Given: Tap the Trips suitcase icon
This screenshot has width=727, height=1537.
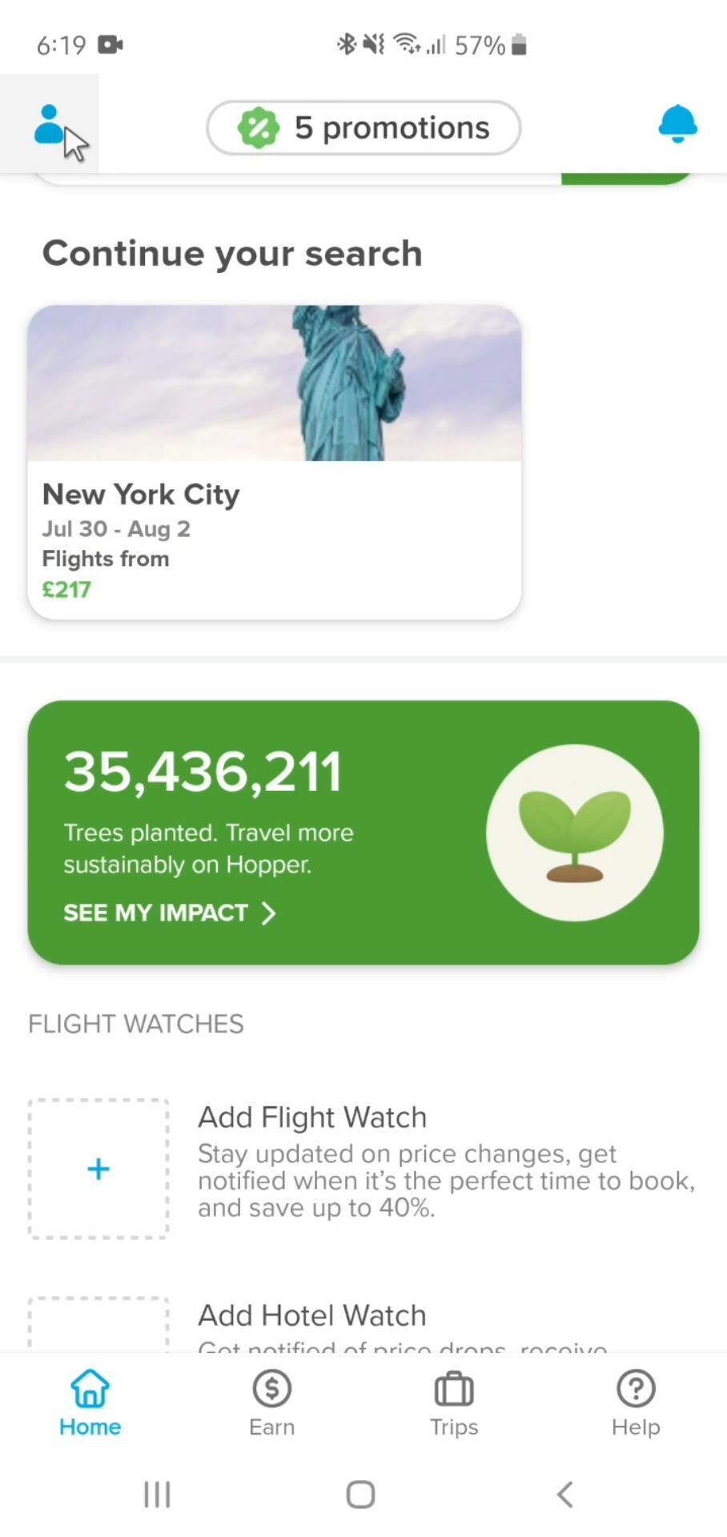Looking at the screenshot, I should coord(454,1389).
